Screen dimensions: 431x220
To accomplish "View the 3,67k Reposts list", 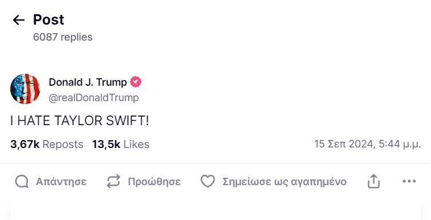I will coord(47,145).
